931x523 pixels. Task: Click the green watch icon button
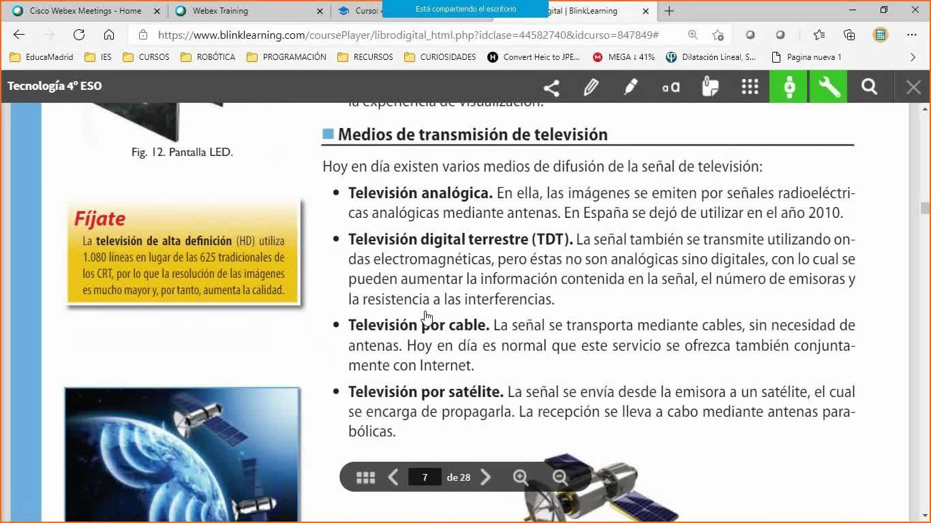point(789,86)
